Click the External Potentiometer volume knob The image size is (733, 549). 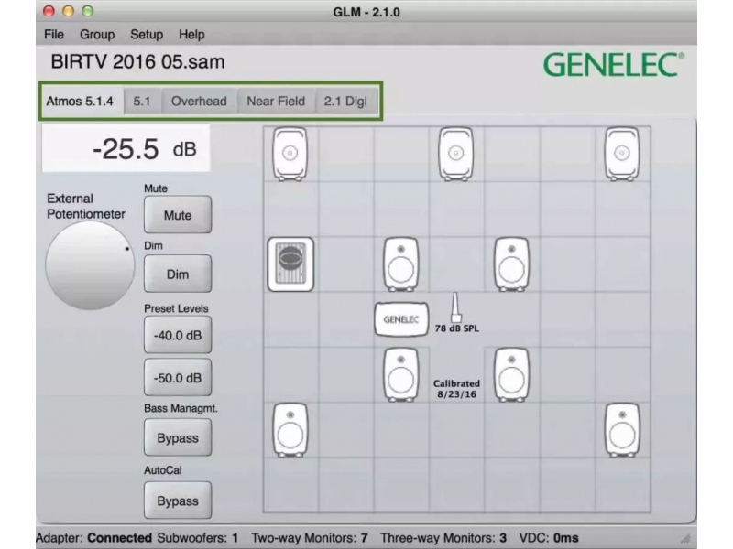[90, 265]
